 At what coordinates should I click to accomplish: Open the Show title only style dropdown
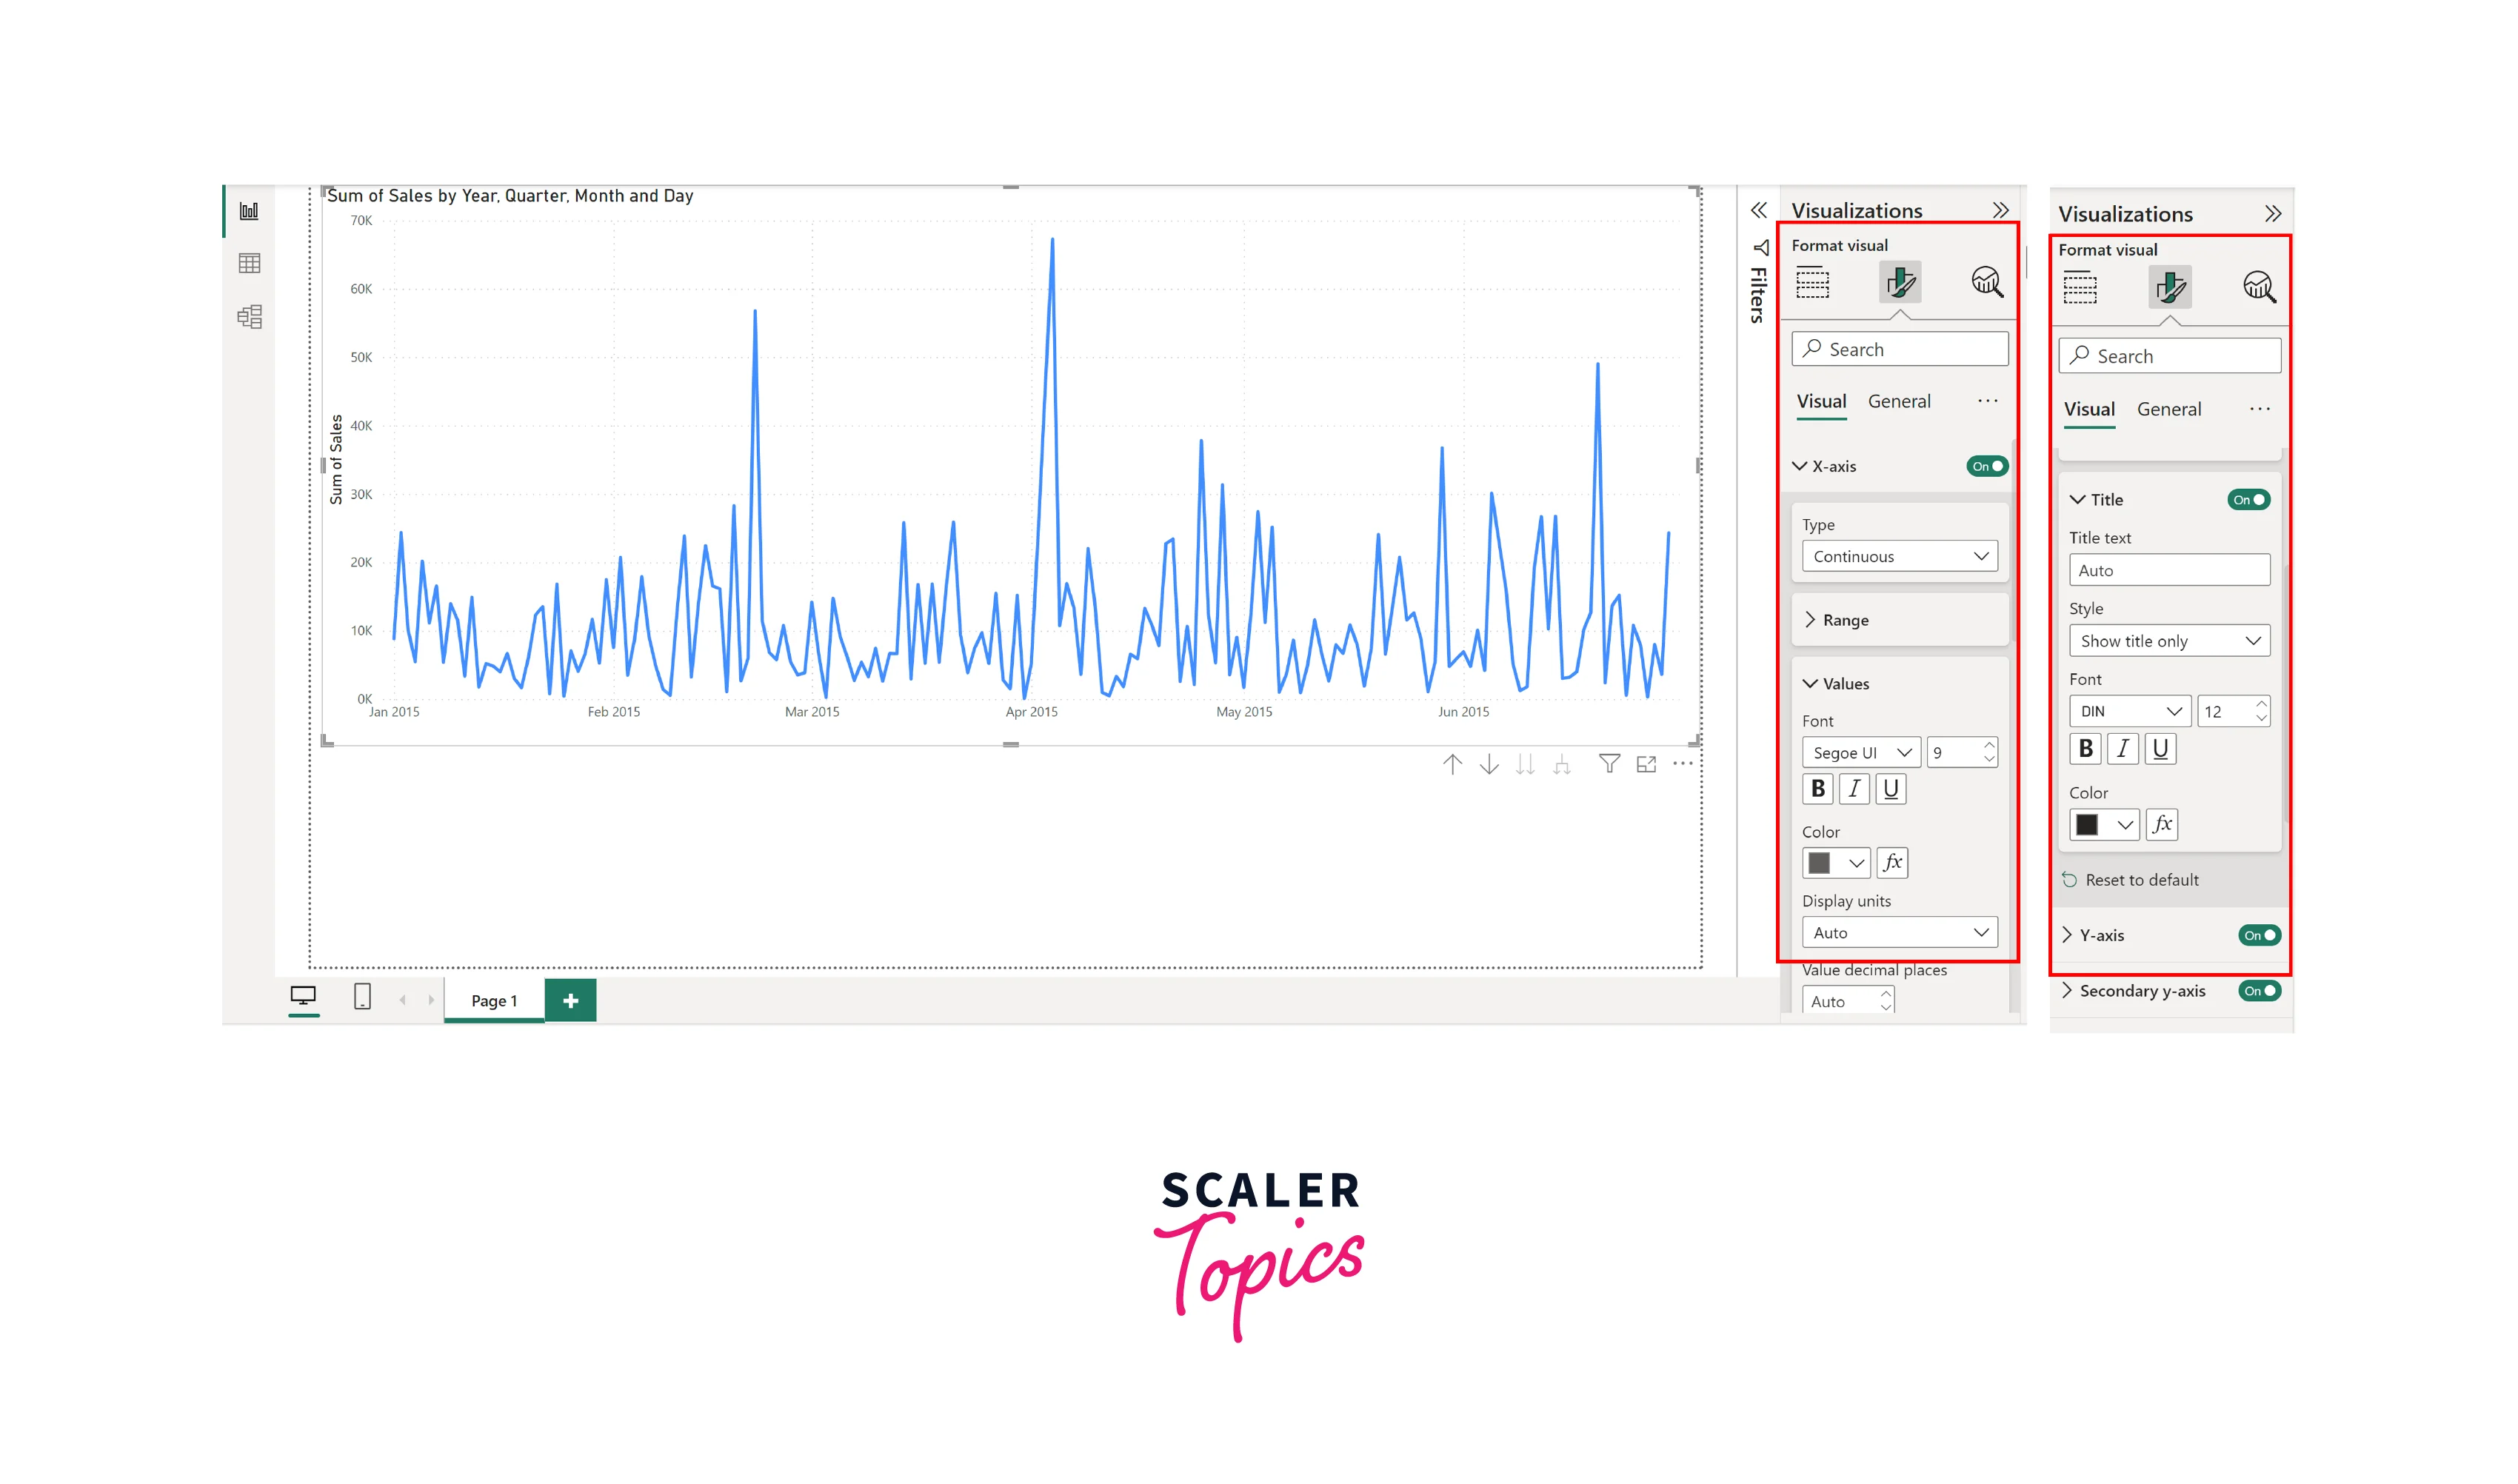2169,641
